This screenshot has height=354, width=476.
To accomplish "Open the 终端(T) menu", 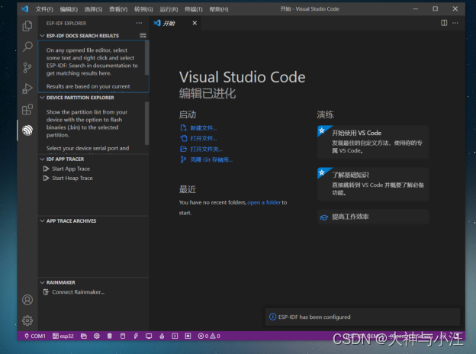I will 194,9.
